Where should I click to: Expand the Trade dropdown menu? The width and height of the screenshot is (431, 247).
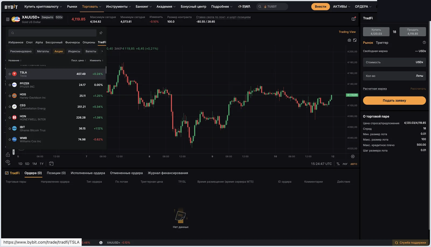[92, 7]
